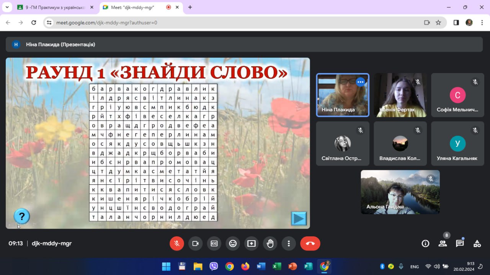490x275 pixels.
Task: Open a new browser tab
Action: point(190,7)
